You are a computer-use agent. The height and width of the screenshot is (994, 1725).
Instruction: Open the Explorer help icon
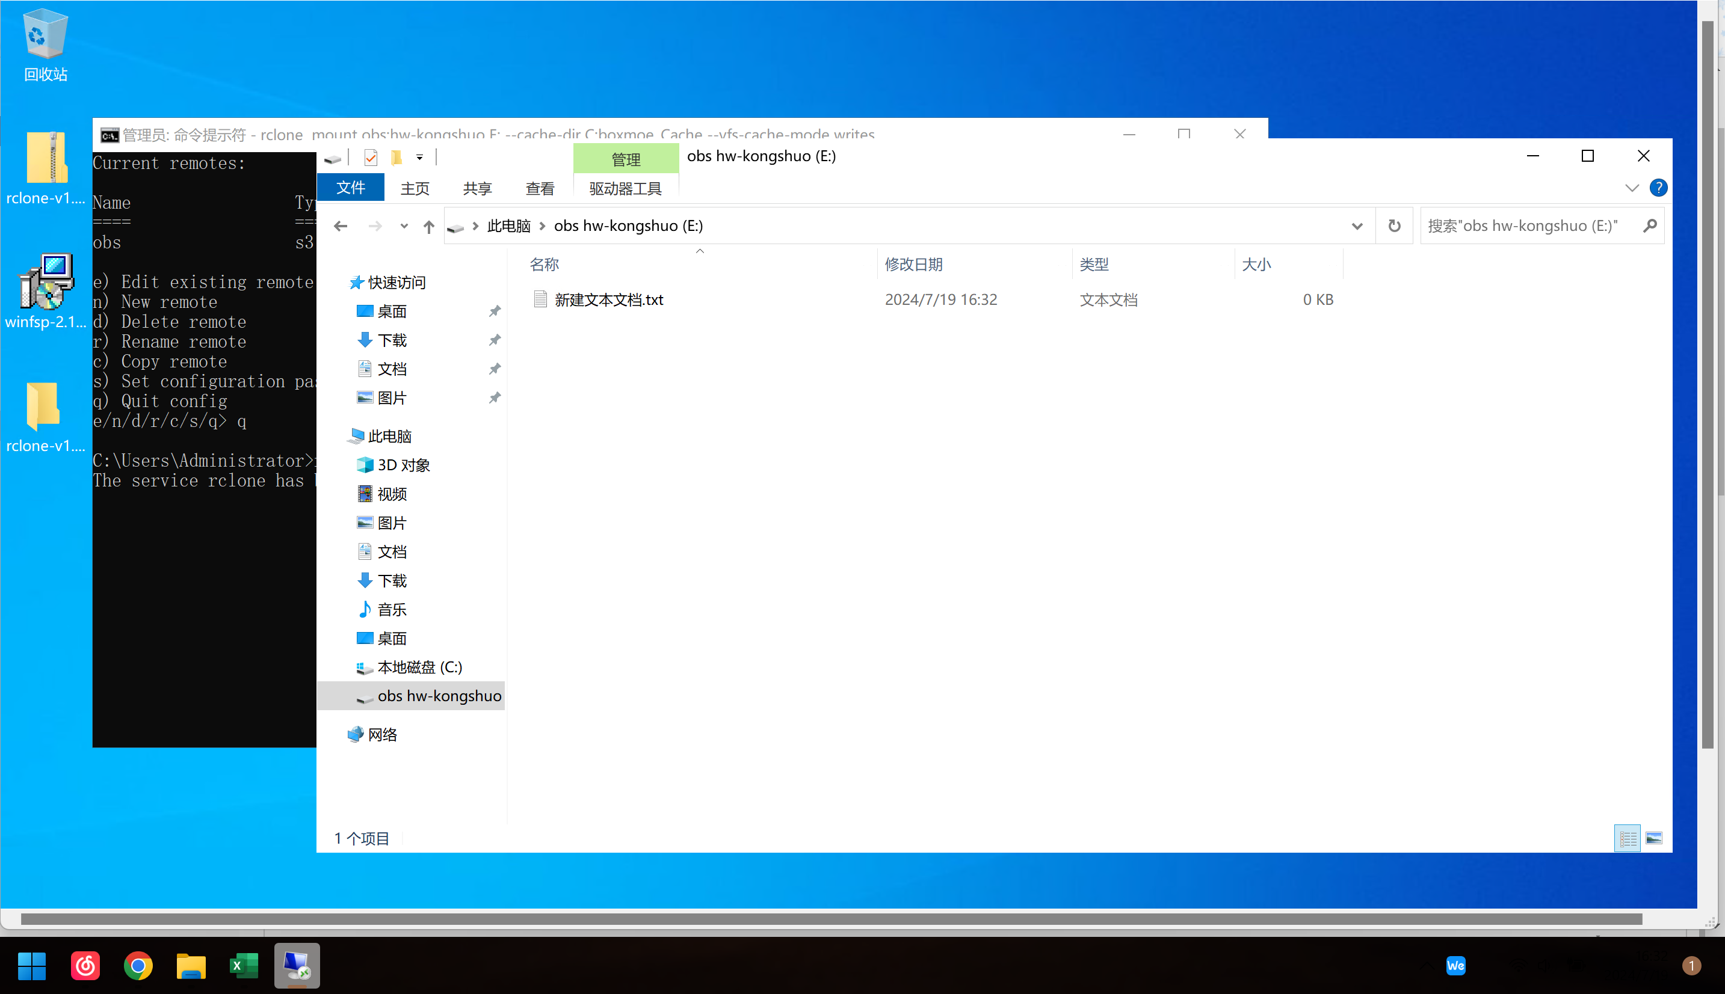coord(1658,188)
